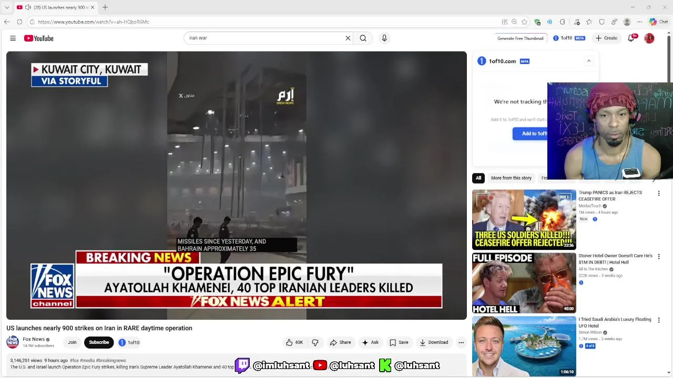Open the Fox News channel name link
Image resolution: width=673 pixels, height=378 pixels.
pos(34,339)
